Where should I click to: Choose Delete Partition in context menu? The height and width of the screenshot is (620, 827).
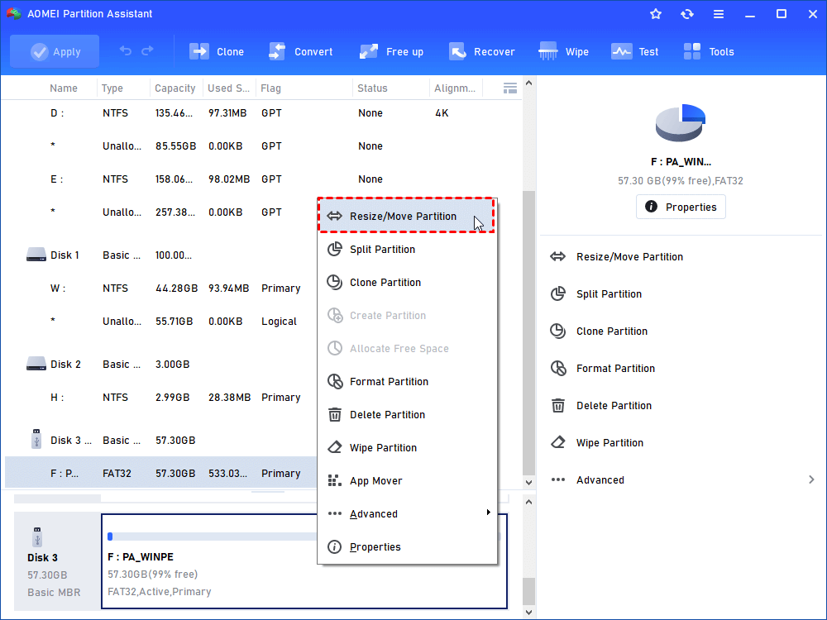407,415
